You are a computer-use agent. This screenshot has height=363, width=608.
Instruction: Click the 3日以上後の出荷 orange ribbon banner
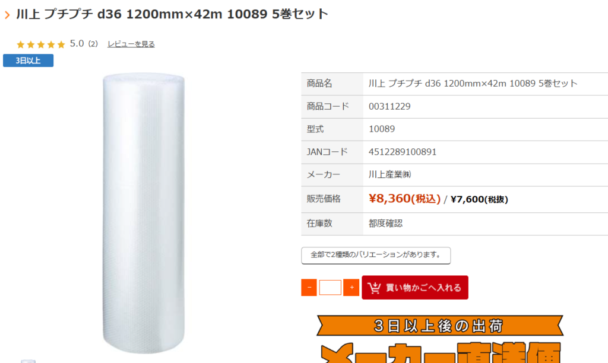(x=440, y=326)
